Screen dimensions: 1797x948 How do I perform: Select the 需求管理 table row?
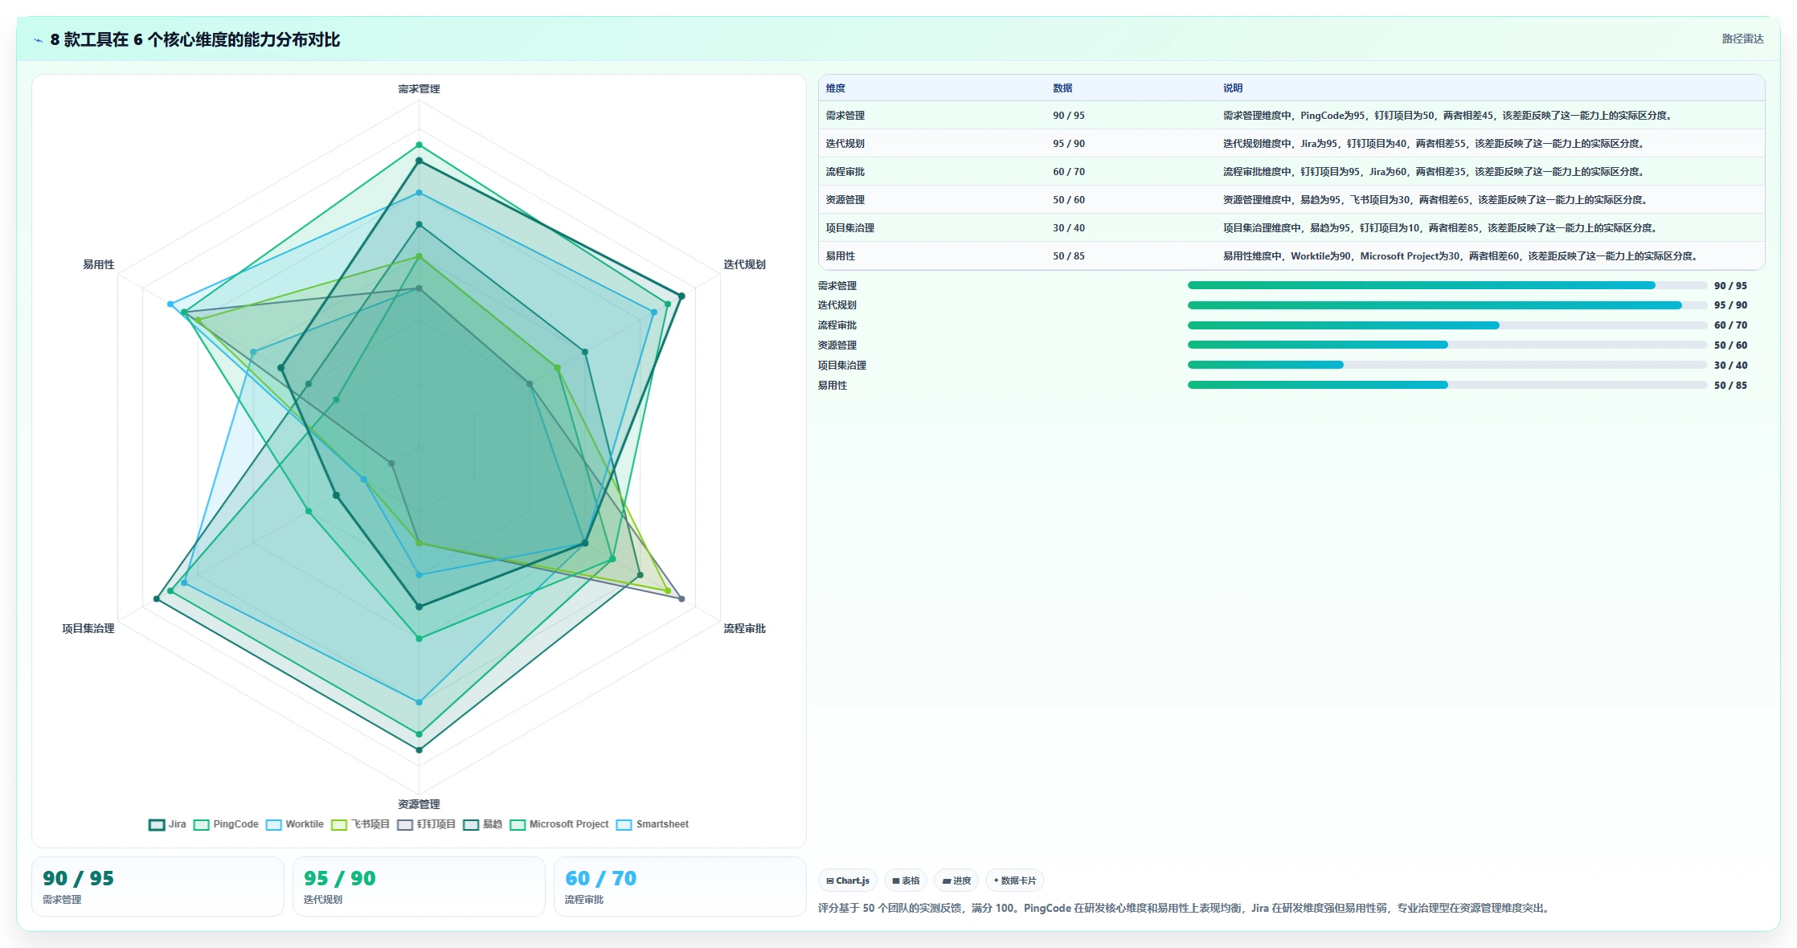point(1291,116)
